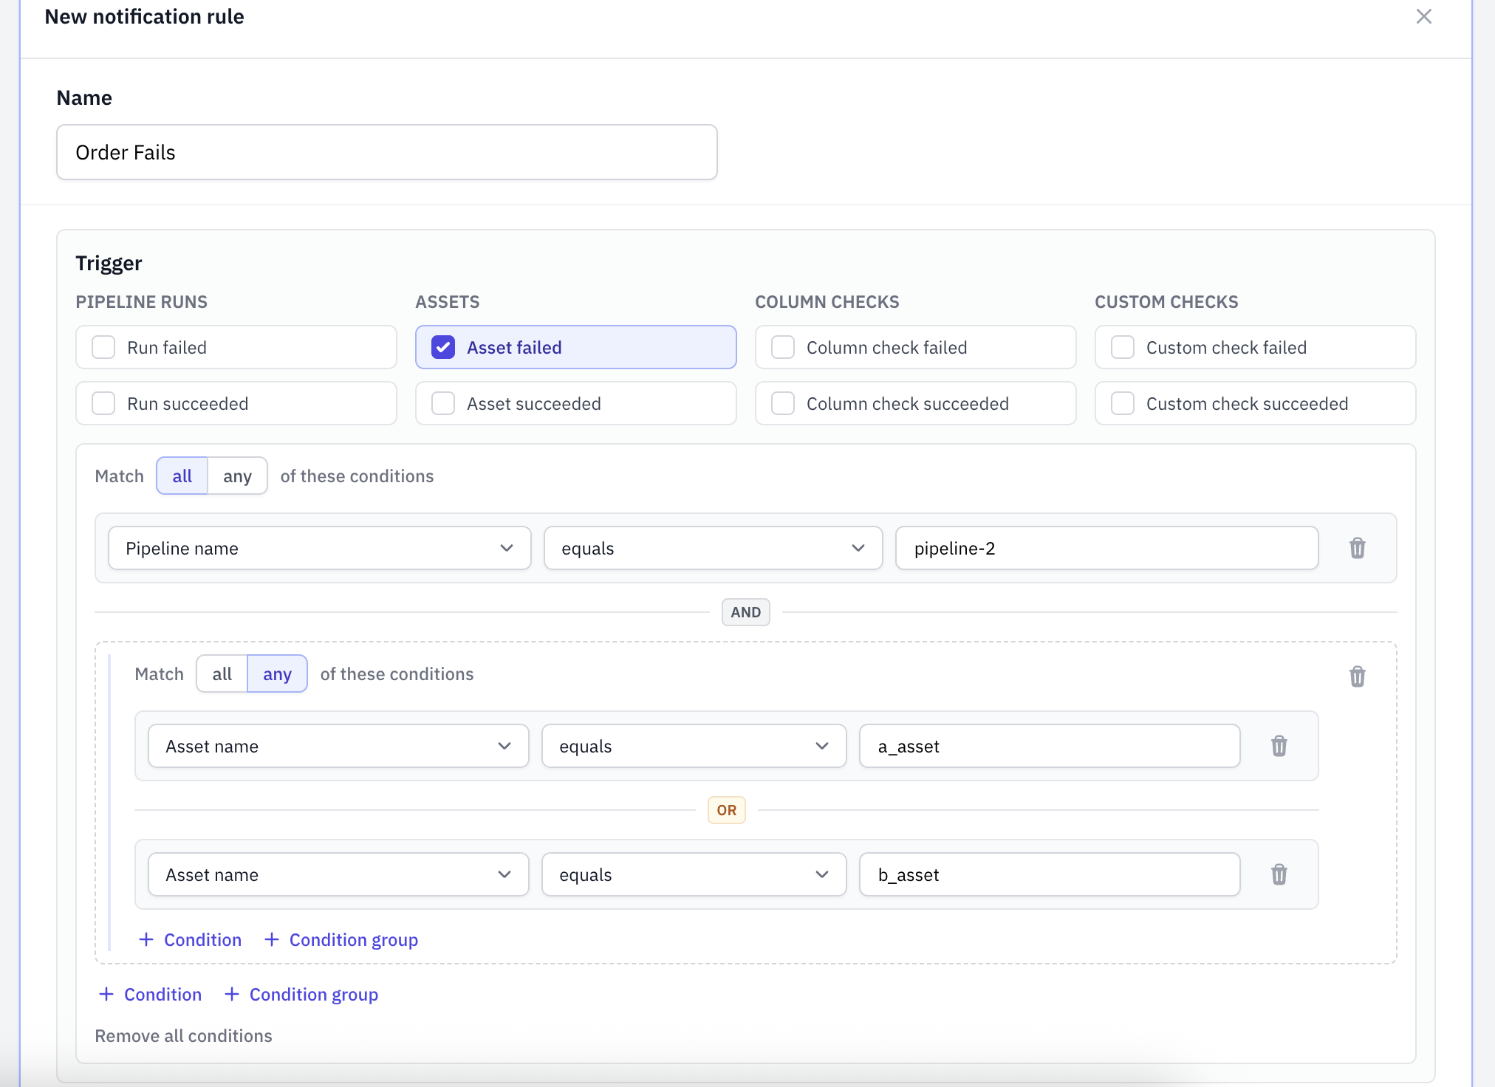
Task: Click the COLUMN CHECKS column heading
Action: (827, 302)
